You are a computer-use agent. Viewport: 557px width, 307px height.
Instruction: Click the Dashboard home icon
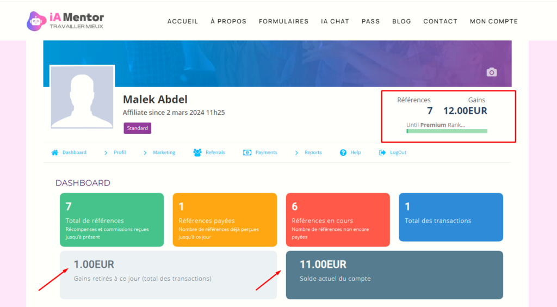point(55,152)
